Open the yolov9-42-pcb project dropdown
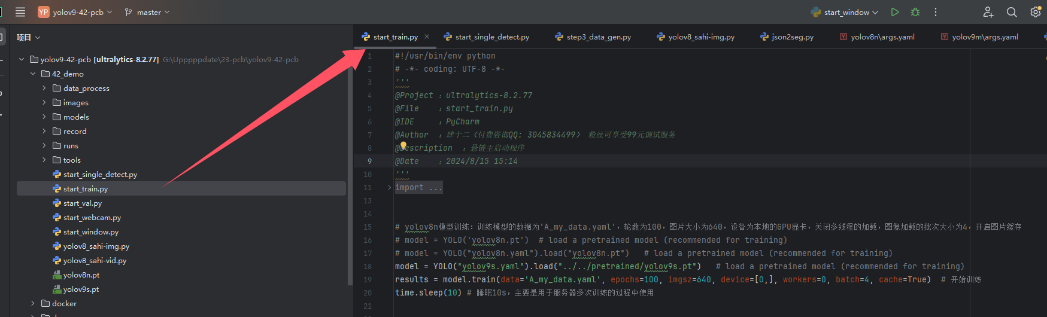Image resolution: width=1047 pixels, height=317 pixels. (x=75, y=12)
